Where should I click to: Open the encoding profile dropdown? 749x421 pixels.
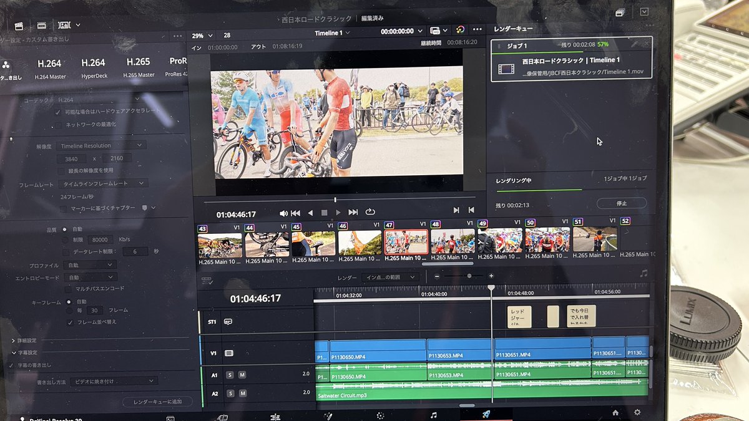pos(90,265)
